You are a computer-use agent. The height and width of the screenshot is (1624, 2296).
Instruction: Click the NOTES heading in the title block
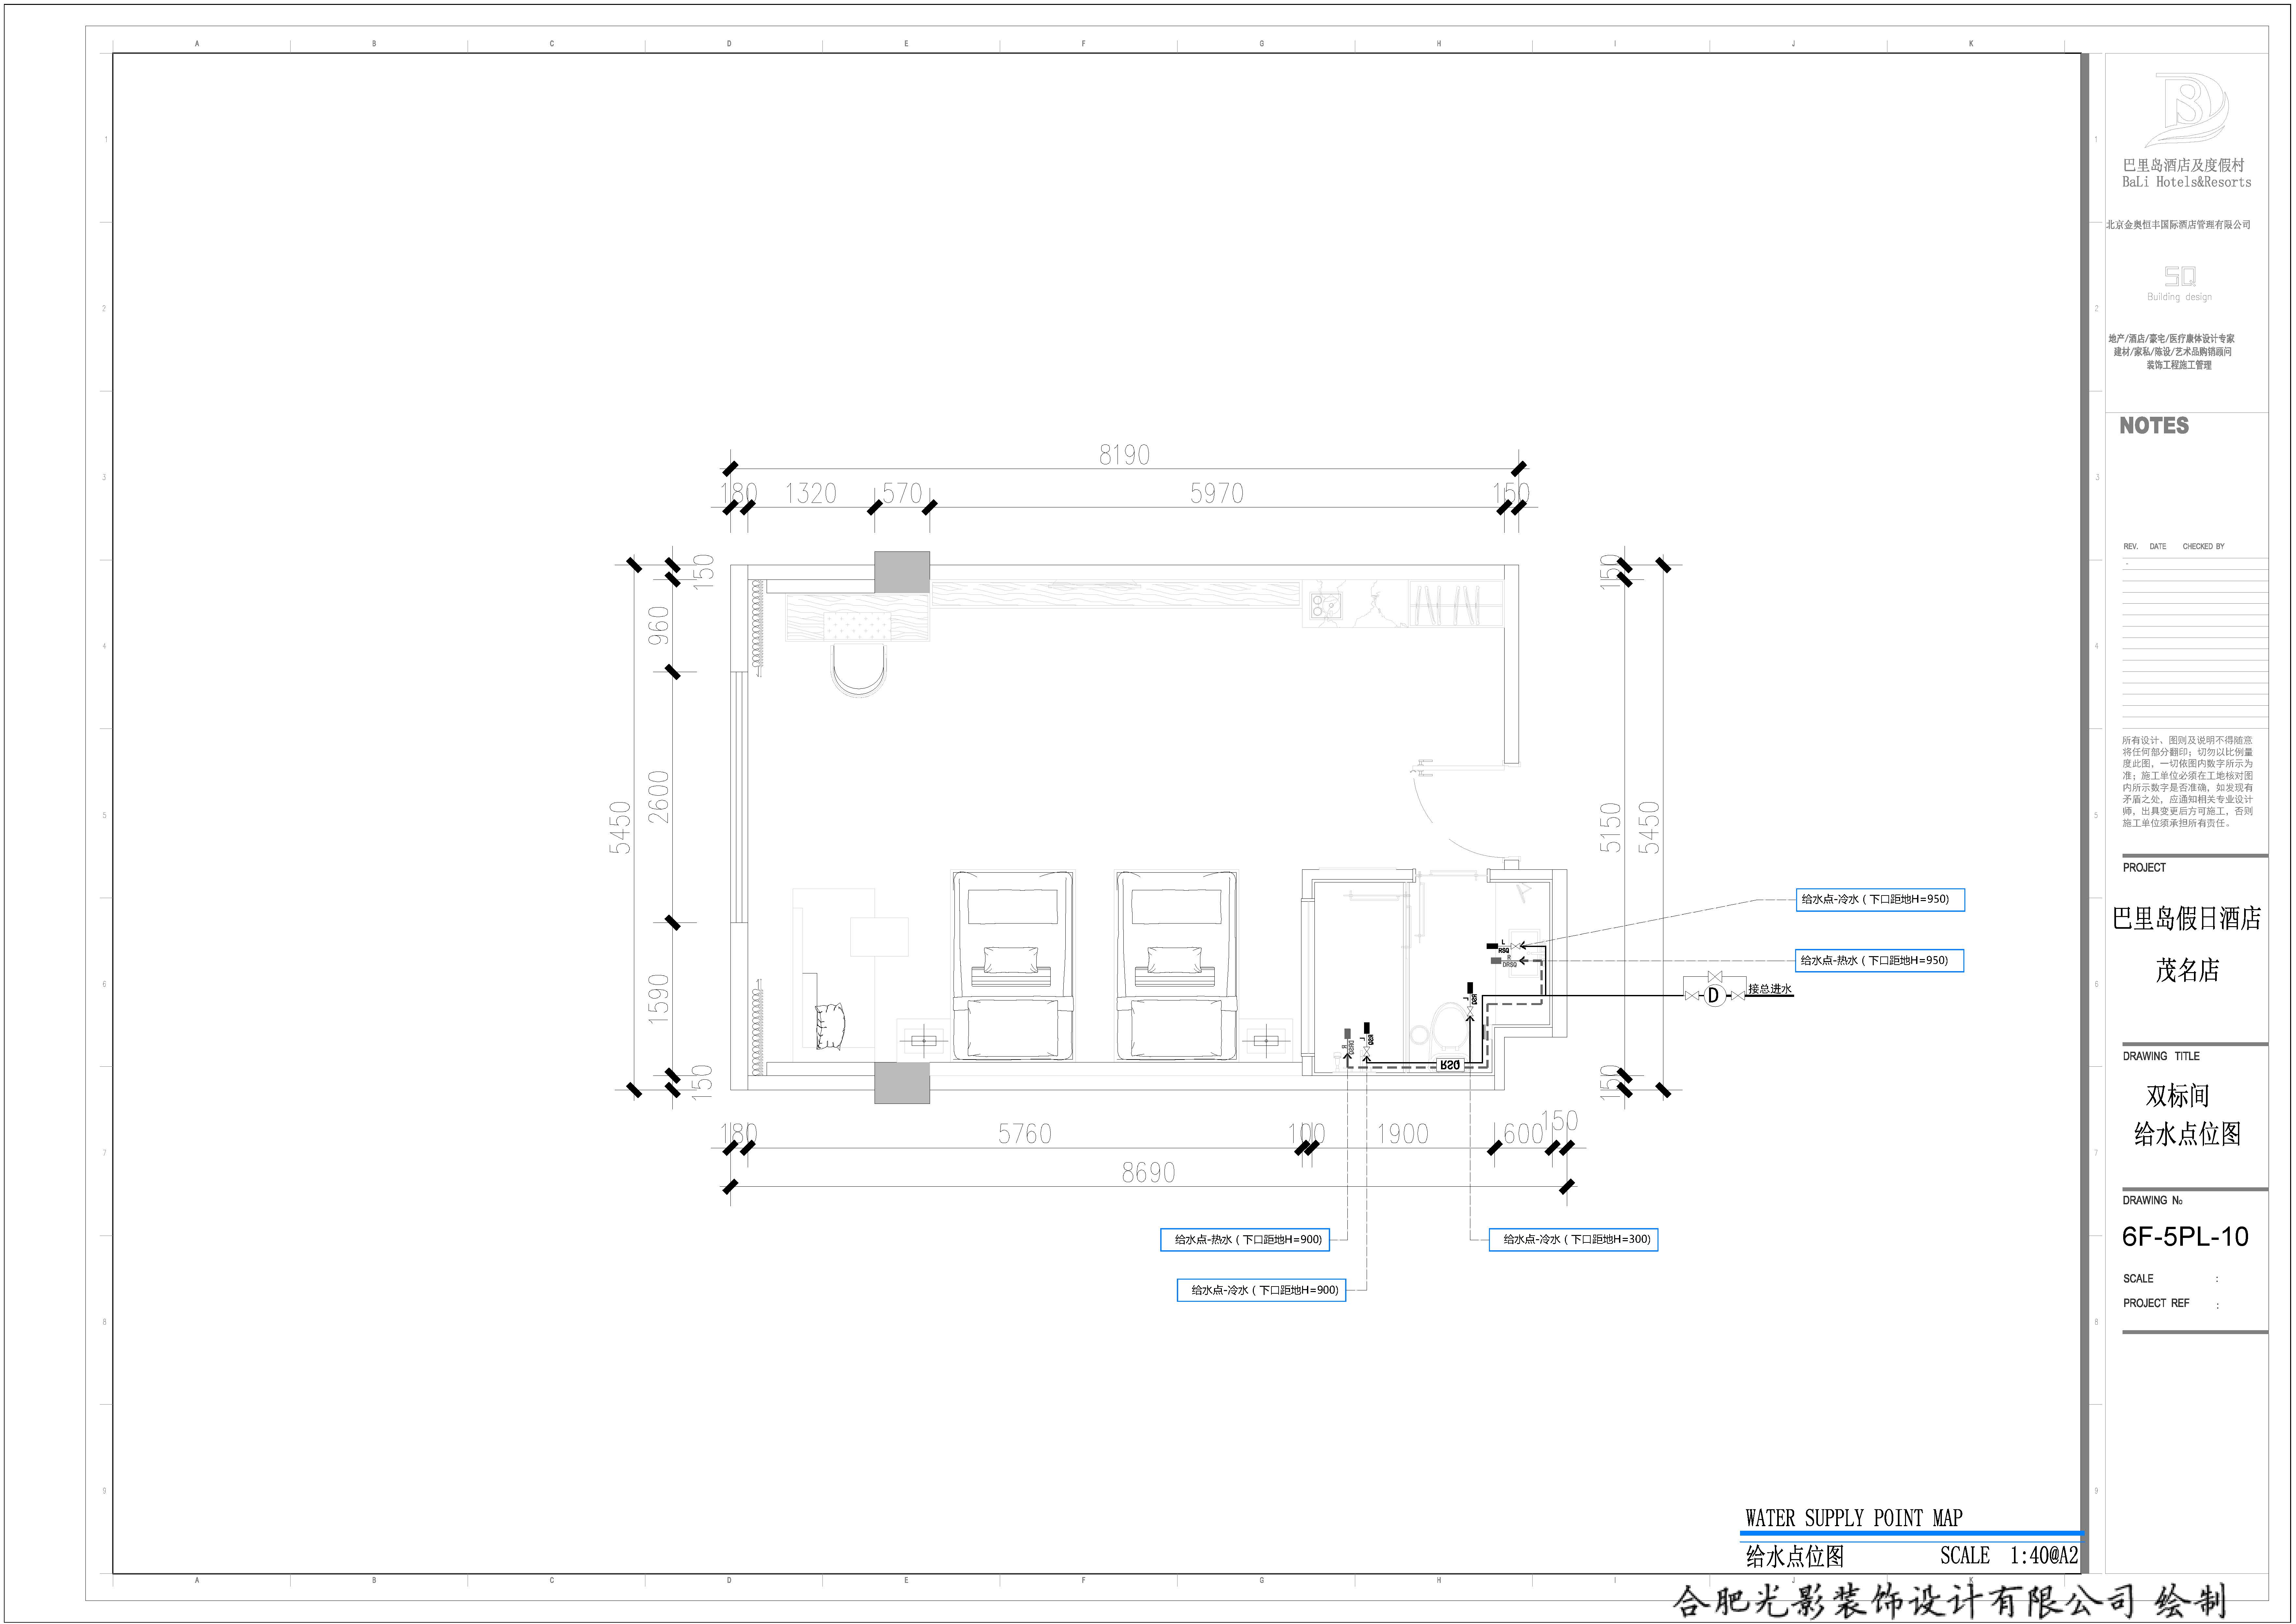(2154, 426)
